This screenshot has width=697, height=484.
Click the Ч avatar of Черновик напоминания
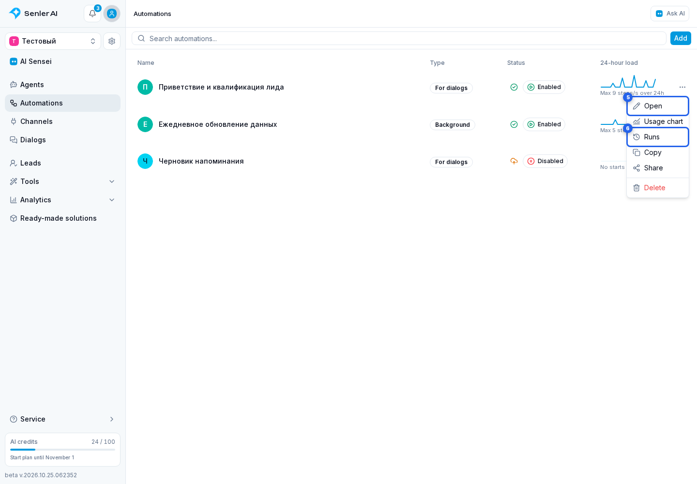tap(145, 161)
